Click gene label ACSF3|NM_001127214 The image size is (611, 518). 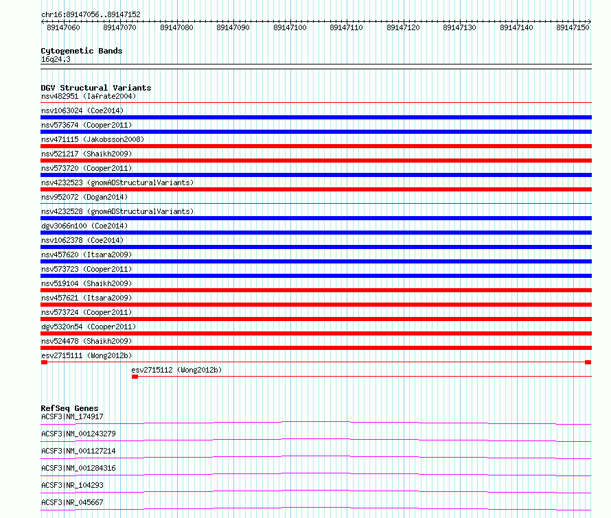(x=78, y=451)
